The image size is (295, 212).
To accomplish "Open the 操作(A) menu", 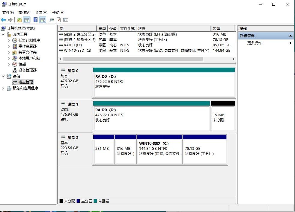I will 24,12.
